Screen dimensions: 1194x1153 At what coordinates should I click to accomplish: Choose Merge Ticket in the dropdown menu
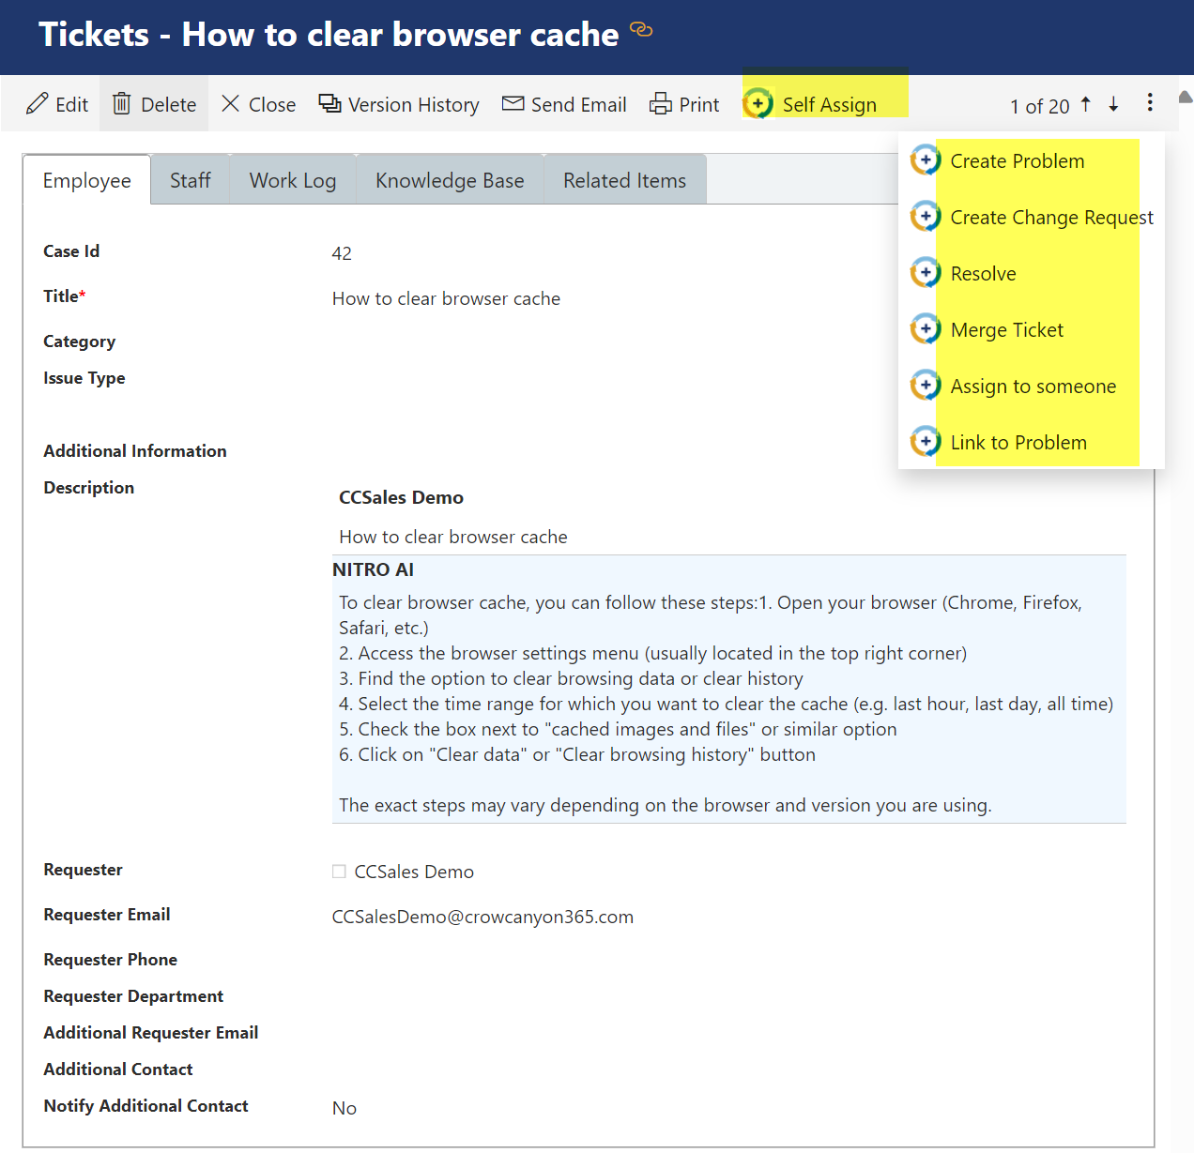tap(1006, 329)
